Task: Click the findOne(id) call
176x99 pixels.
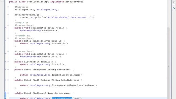Action: [x=59, y=43]
